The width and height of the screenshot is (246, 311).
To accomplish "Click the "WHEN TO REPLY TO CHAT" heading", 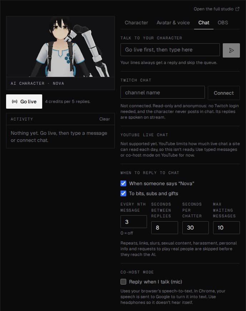I will point(150,173).
